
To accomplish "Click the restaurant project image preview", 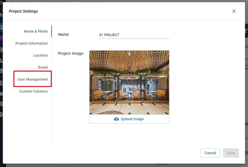I will [x=129, y=82].
